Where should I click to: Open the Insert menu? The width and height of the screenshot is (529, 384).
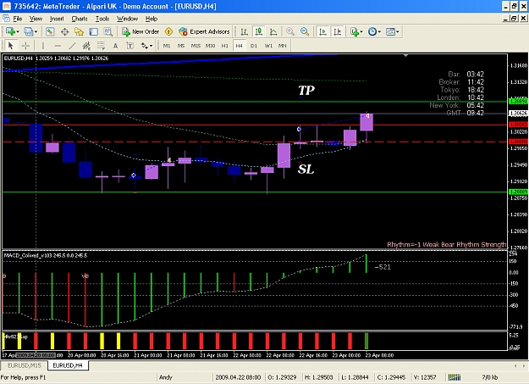tap(57, 19)
